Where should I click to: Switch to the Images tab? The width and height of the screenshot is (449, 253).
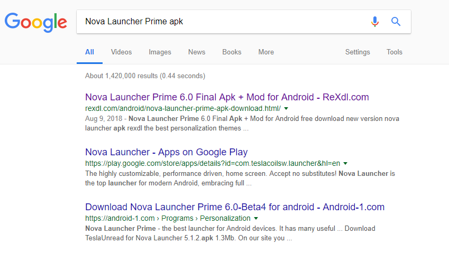(x=160, y=52)
